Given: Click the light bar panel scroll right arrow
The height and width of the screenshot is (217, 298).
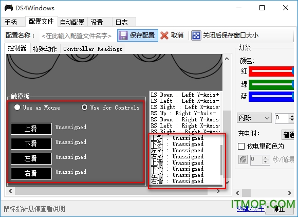Looking at the screenshot, I should coord(290,193).
